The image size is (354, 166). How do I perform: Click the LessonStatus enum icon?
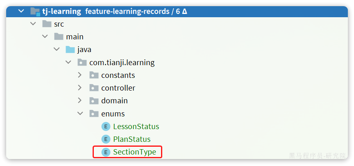[x=106, y=127]
